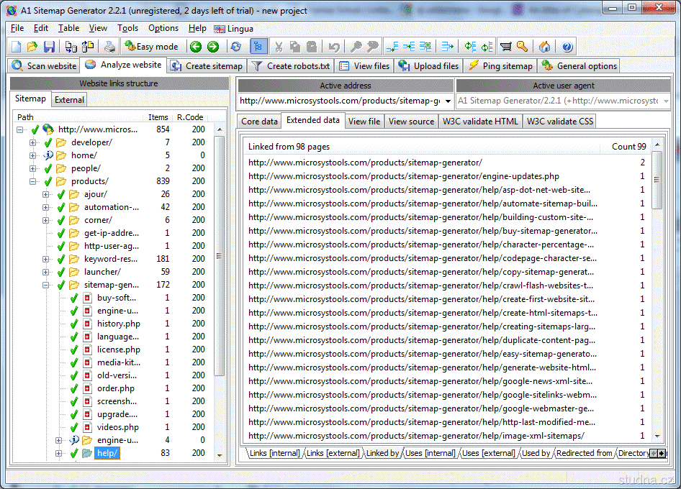Navigate back with the green left arrow

coord(196,47)
